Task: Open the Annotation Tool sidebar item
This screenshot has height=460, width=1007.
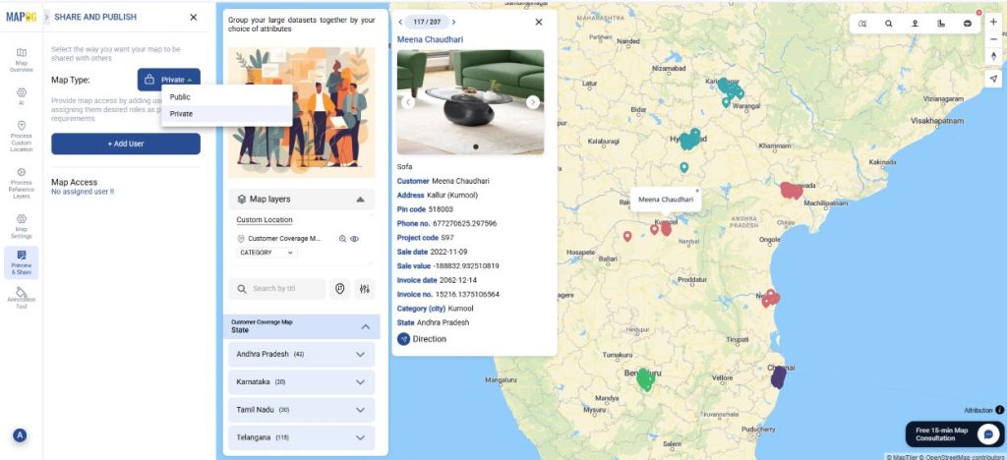Action: tap(22, 299)
